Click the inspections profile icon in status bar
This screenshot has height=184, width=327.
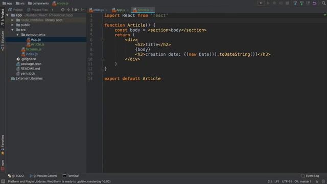(323, 181)
